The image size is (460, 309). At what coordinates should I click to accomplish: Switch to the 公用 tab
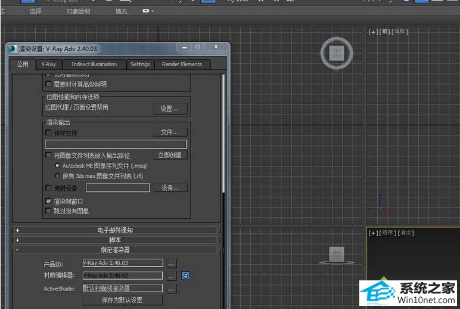tap(23, 64)
